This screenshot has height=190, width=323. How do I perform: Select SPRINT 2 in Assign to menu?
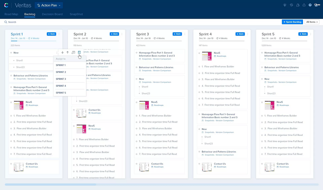(69, 72)
